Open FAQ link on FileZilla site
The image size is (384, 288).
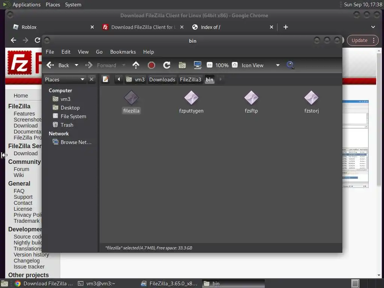coord(19,191)
